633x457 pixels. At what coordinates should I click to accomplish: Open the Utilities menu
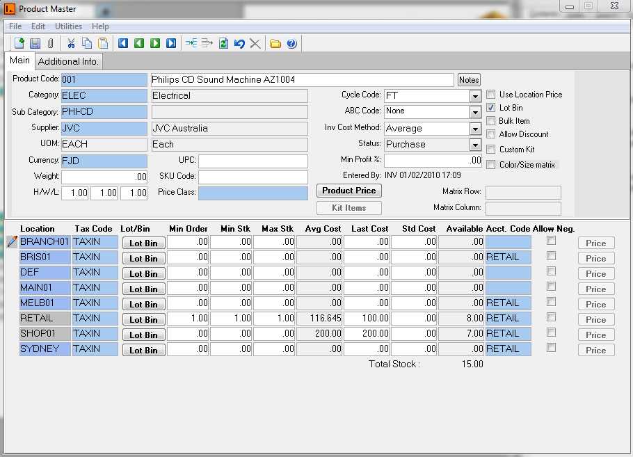click(x=68, y=26)
